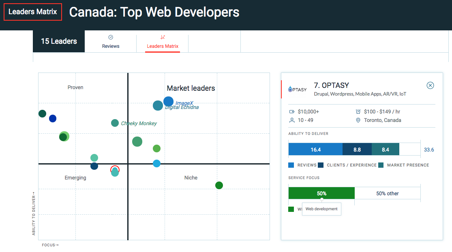
Task: Click the Market leaders quadrant label
Action: [191, 88]
